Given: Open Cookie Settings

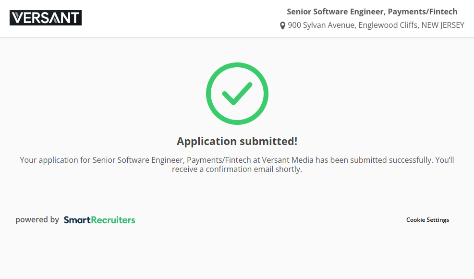Looking at the screenshot, I should click(x=427, y=220).
